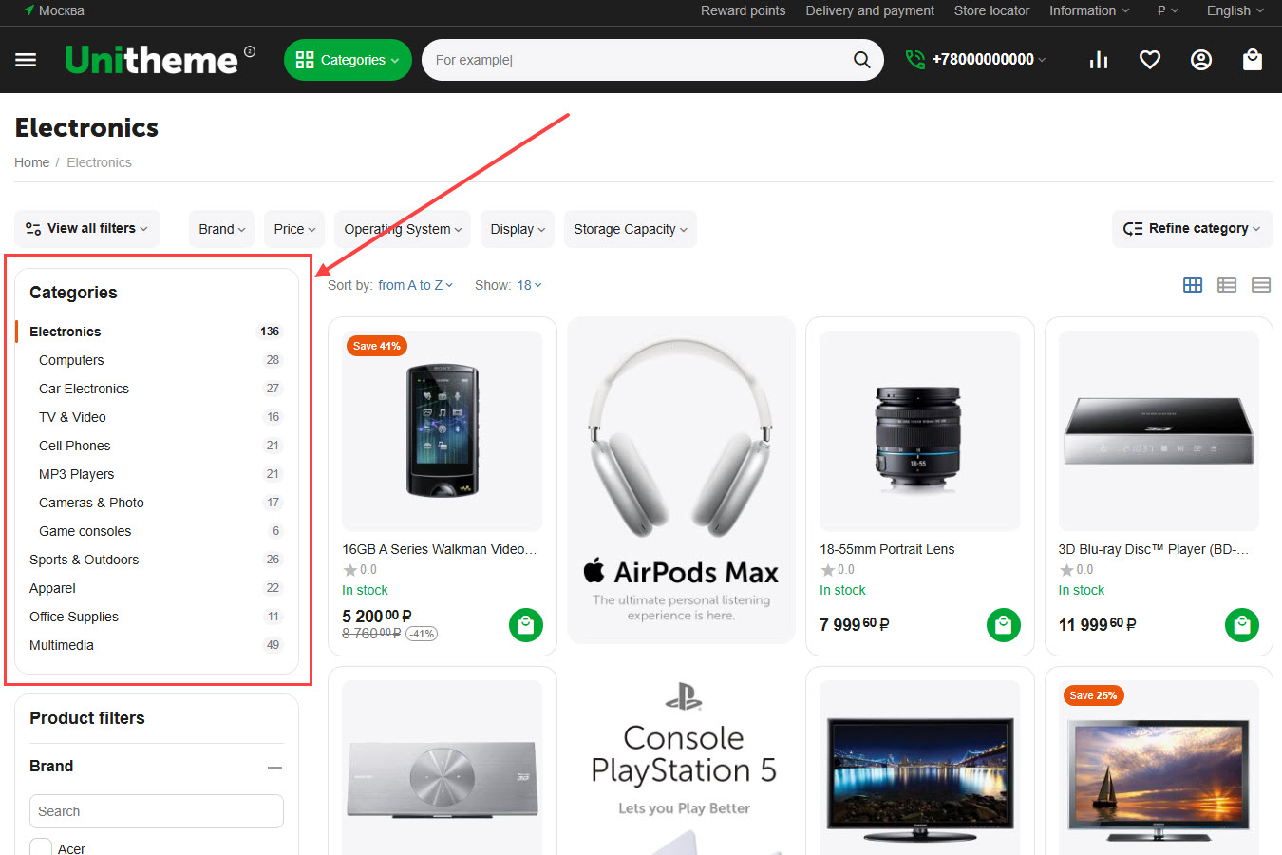Viewport: 1282px width, 855px height.
Task: Add 16GB A Series Walkman to cart
Action: (526, 625)
